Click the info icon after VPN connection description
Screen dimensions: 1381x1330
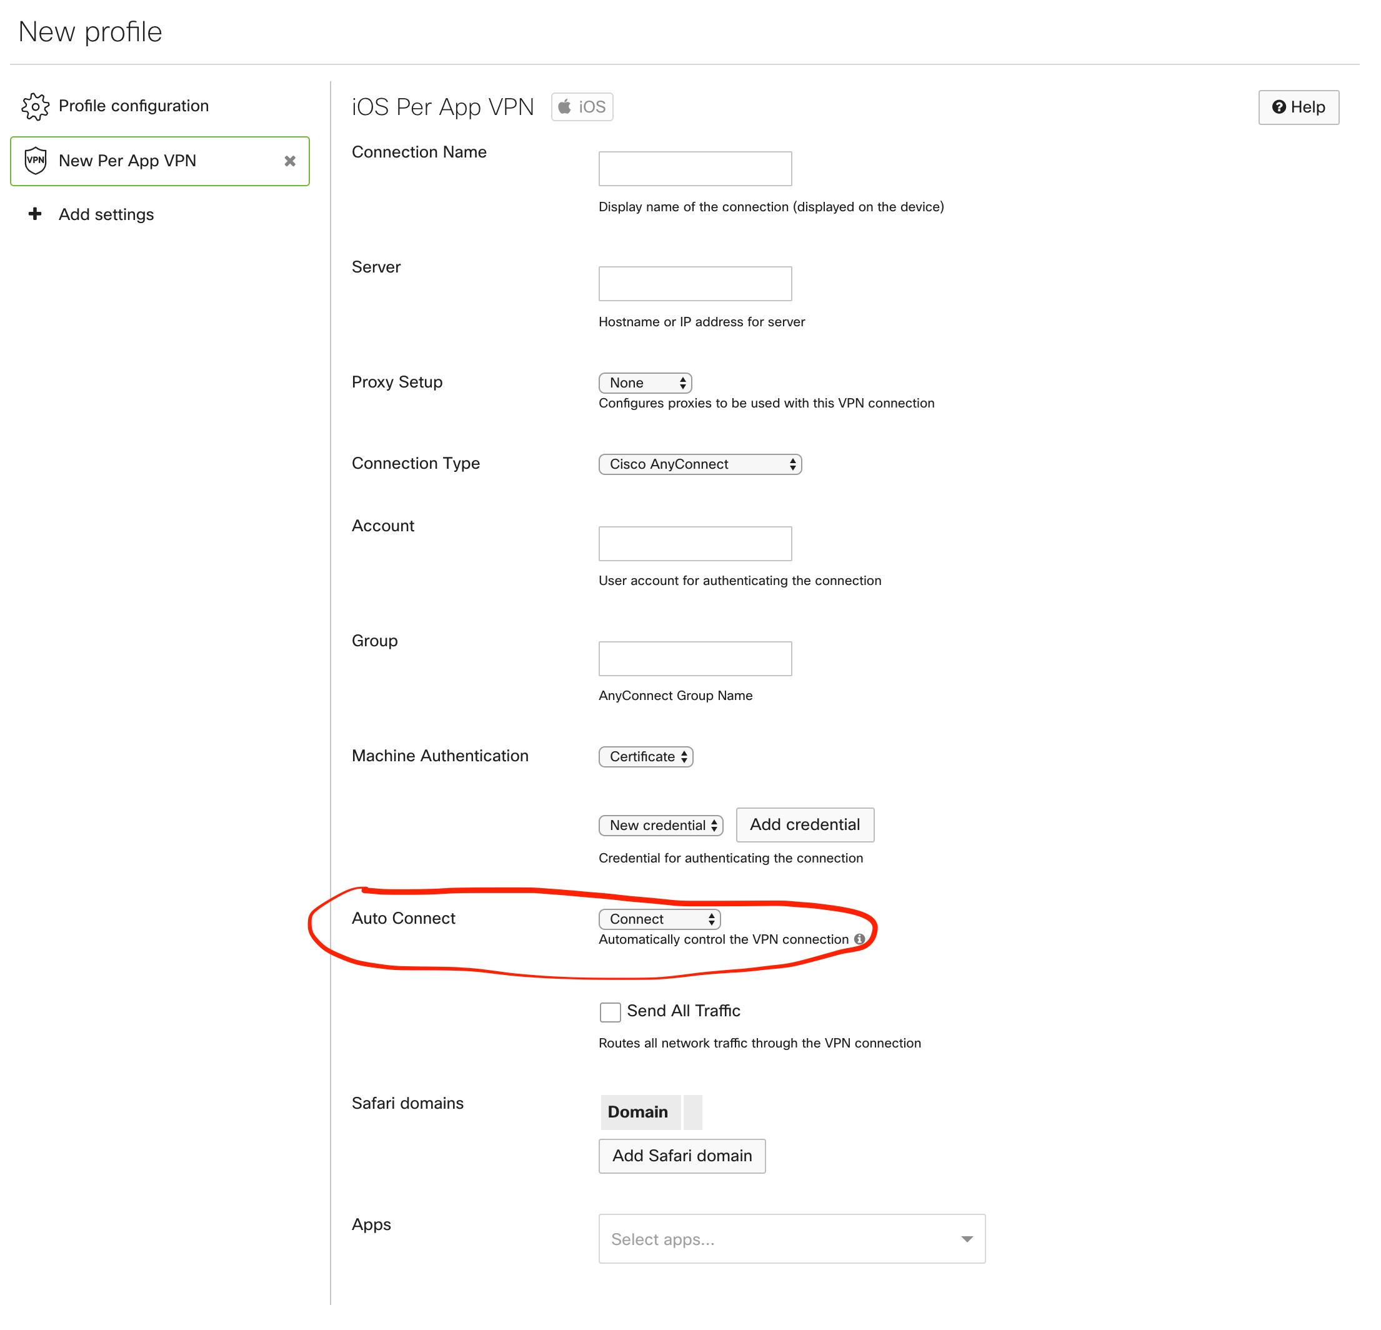pyautogui.click(x=860, y=939)
